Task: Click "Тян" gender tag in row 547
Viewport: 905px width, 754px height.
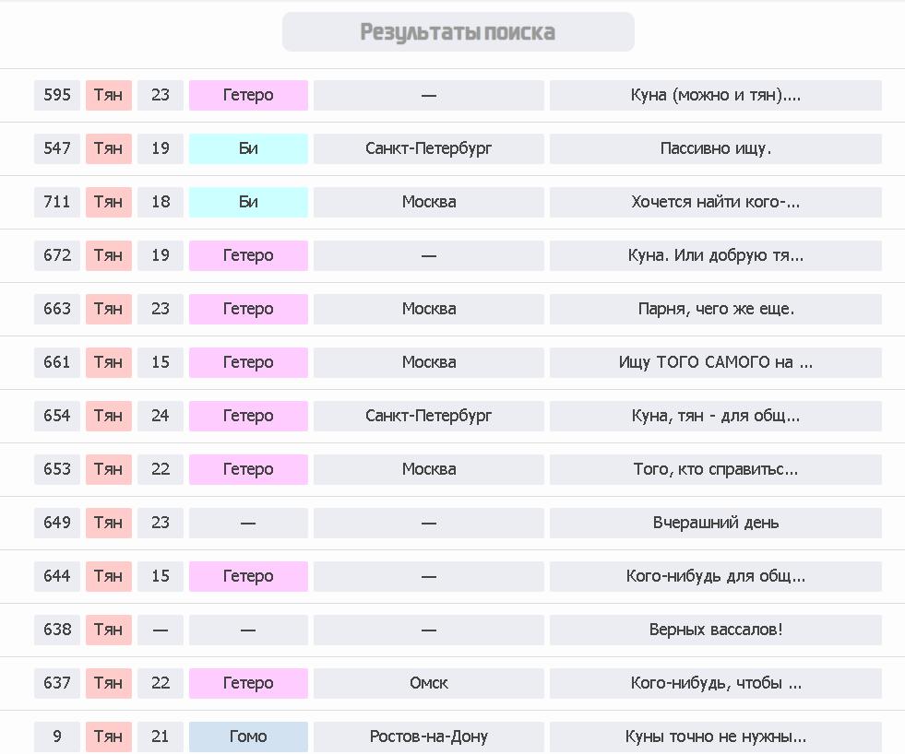Action: (108, 148)
